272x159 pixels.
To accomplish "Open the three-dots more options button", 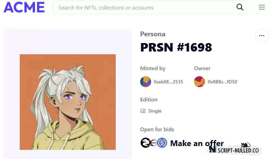I will (261, 36).
